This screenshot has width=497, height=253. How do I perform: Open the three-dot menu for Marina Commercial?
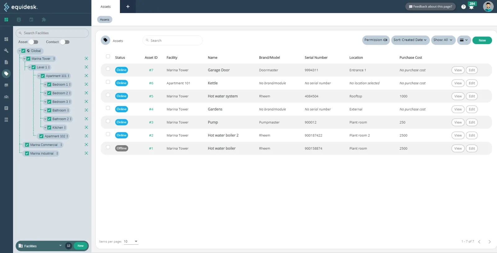coord(61,145)
